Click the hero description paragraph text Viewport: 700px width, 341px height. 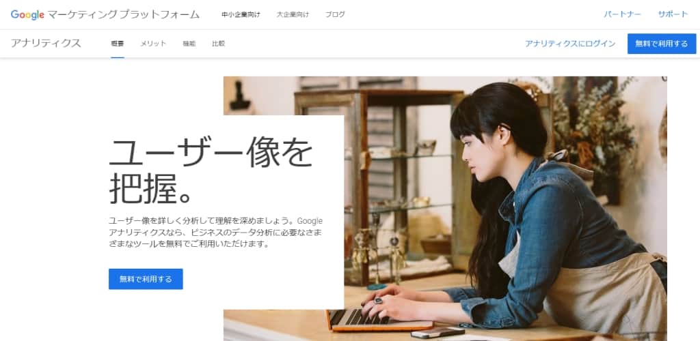click(215, 233)
